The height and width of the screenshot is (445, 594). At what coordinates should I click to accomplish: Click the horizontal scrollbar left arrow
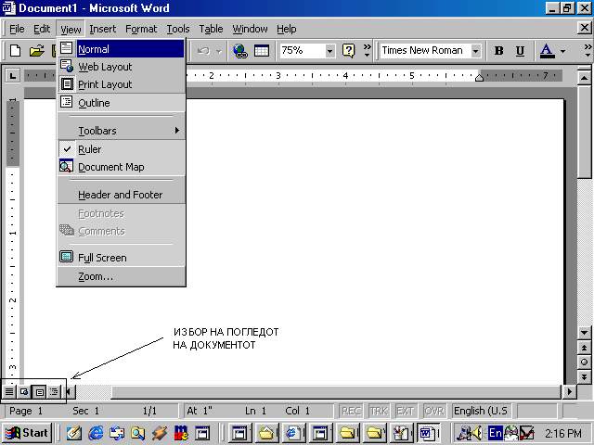71,391
